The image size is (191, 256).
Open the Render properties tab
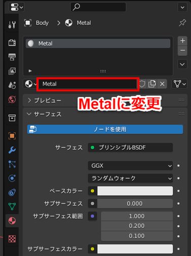coord(12,42)
